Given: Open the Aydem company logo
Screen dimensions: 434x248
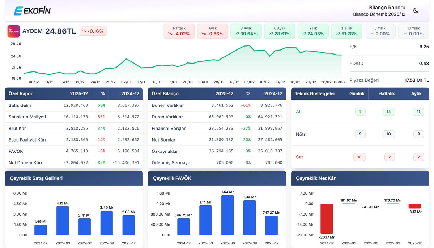Looking at the screenshot, I should point(14,31).
